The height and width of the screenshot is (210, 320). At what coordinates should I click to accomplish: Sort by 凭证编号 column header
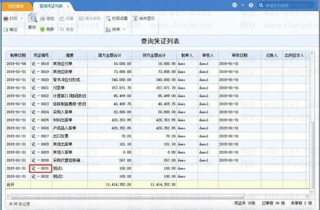[41, 55]
